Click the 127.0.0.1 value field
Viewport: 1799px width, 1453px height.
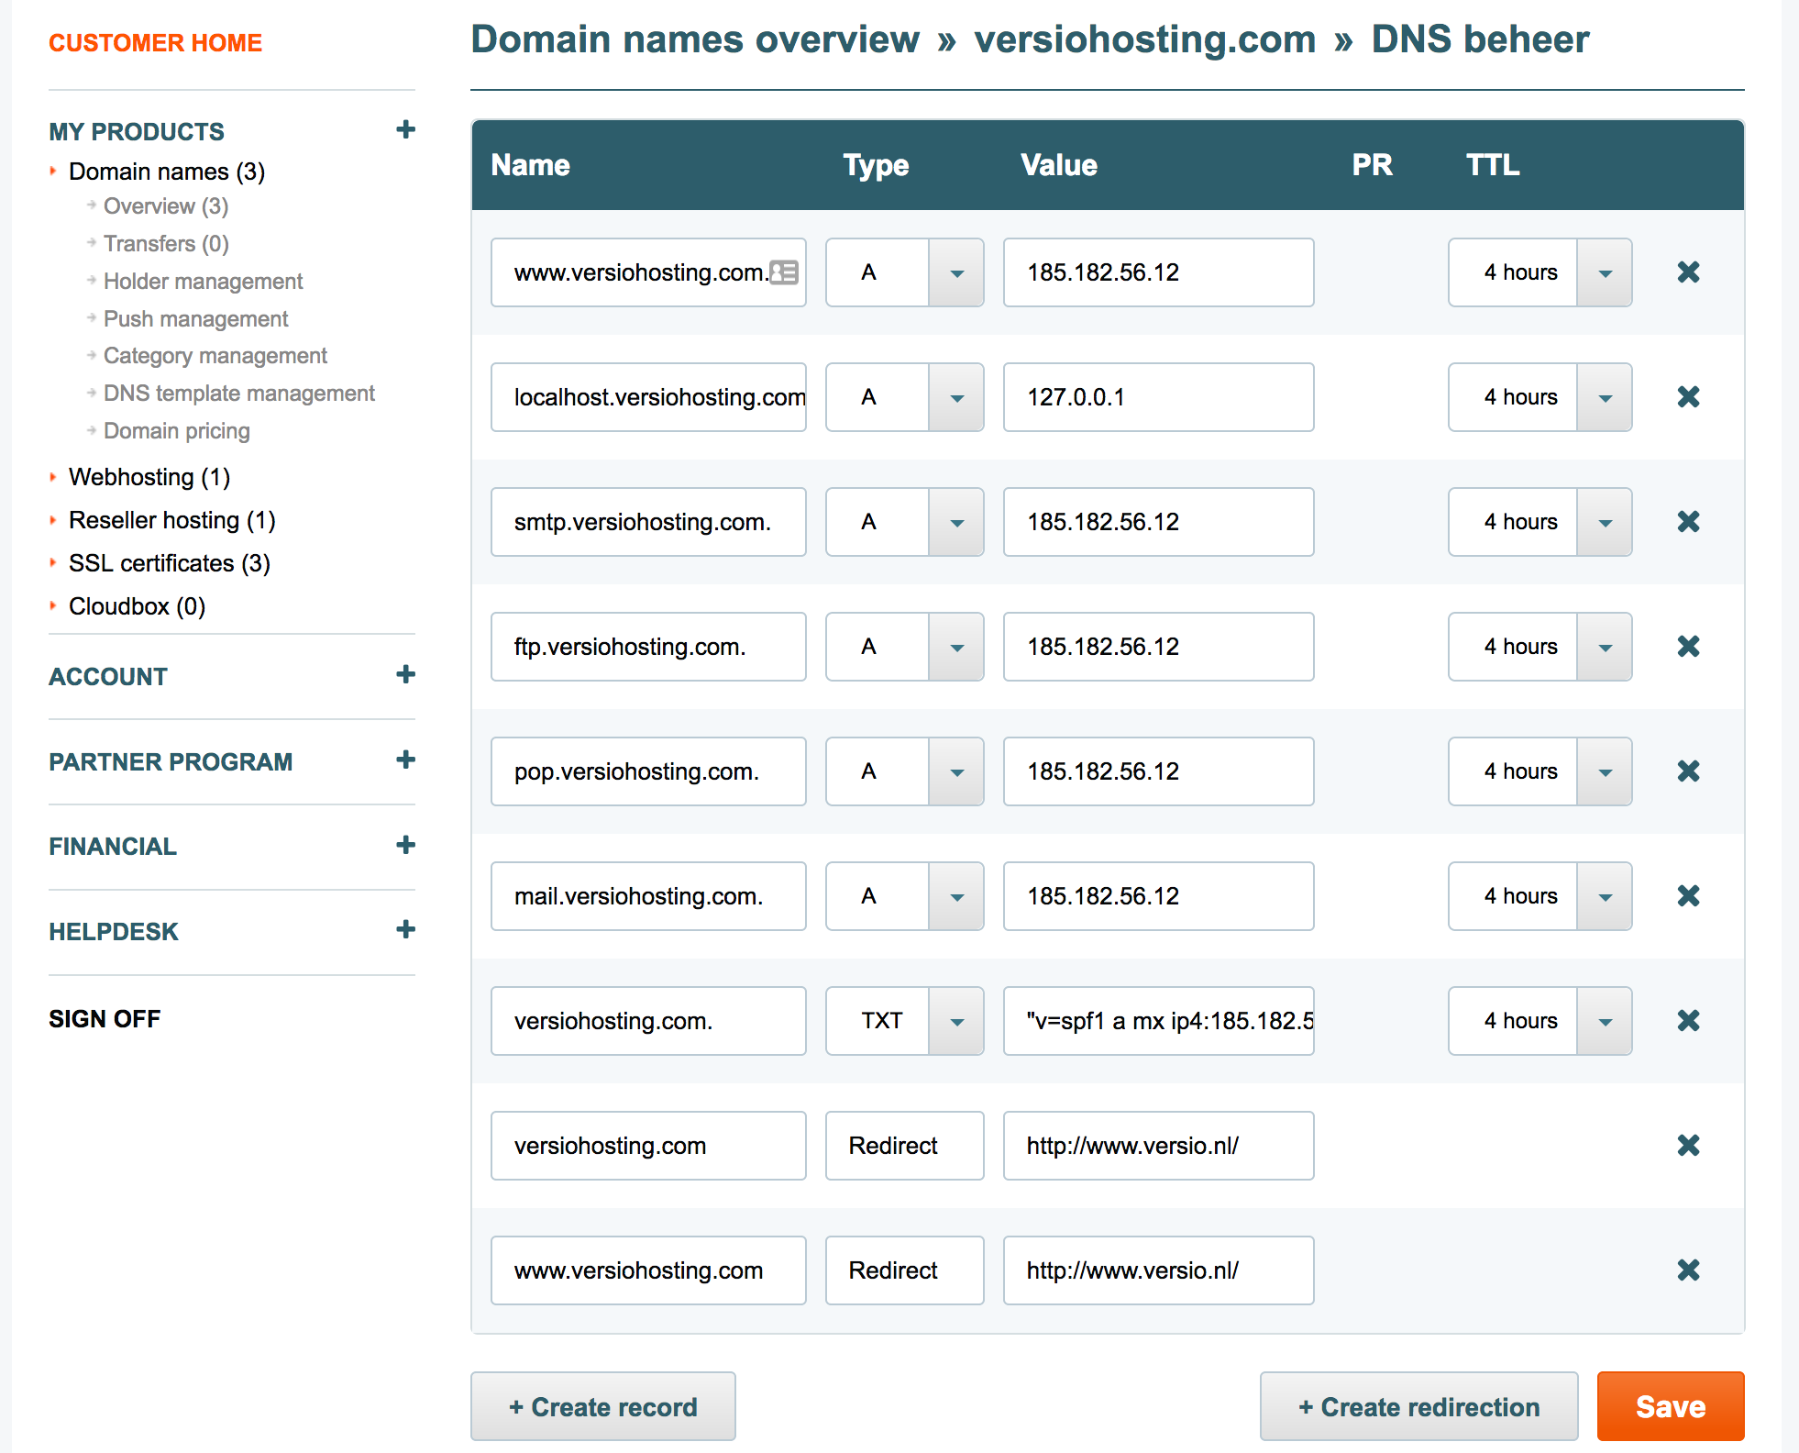[1157, 397]
